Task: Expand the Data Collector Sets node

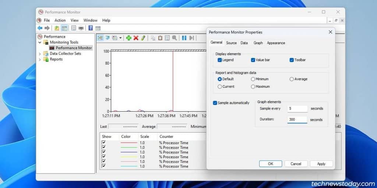Action: point(40,54)
